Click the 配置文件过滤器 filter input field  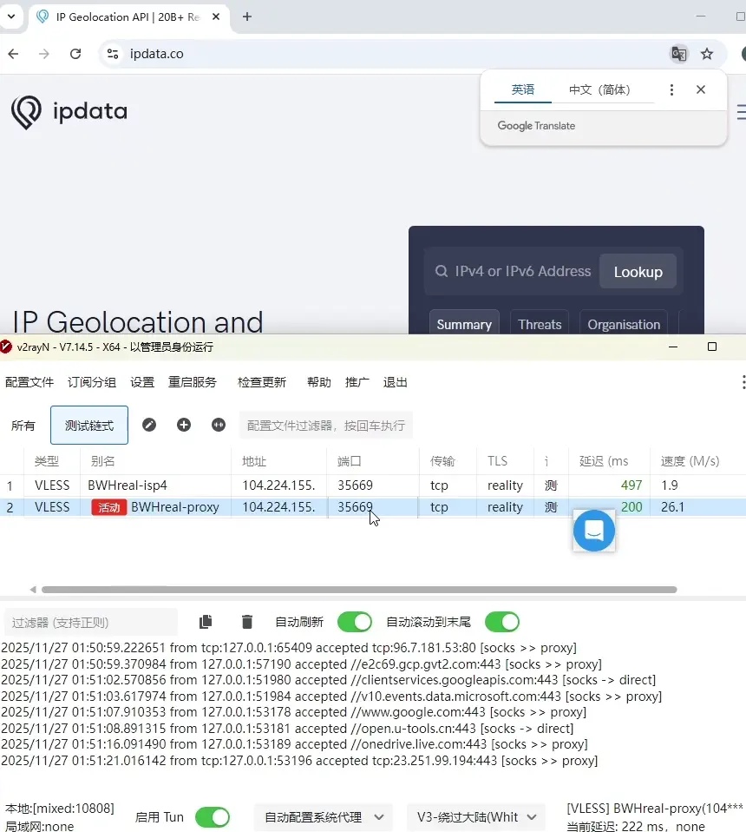coord(325,425)
